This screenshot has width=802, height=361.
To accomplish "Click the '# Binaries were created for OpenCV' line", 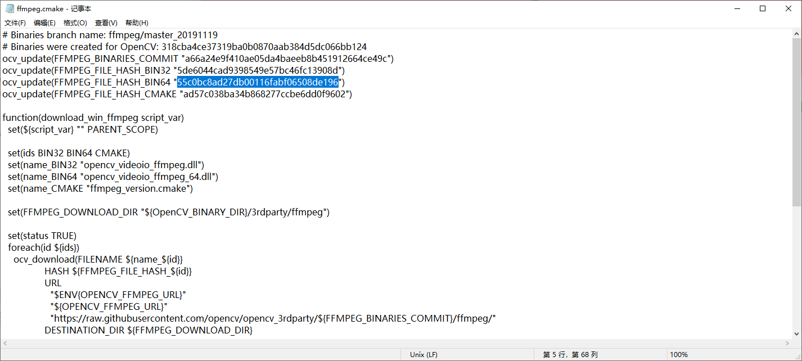I will point(184,47).
